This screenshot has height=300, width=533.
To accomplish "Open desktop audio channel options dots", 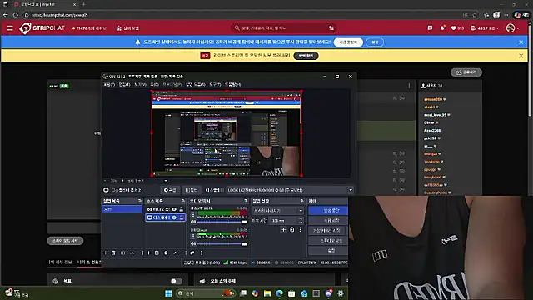I will pos(193,215).
